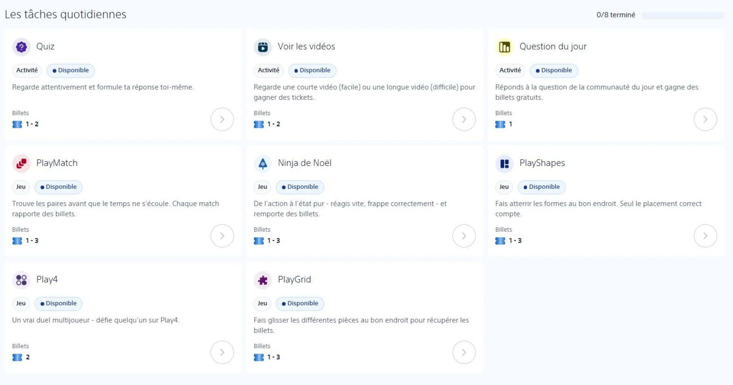Start PlayGrid using its arrow button

tap(464, 352)
